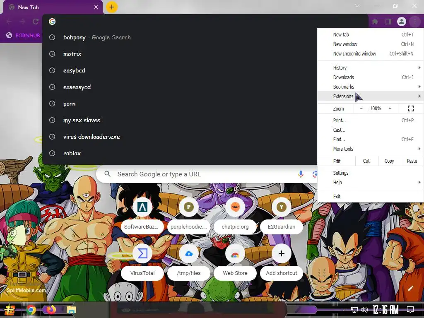
Task: Start voice search with the microphone icon
Action: tap(301, 174)
